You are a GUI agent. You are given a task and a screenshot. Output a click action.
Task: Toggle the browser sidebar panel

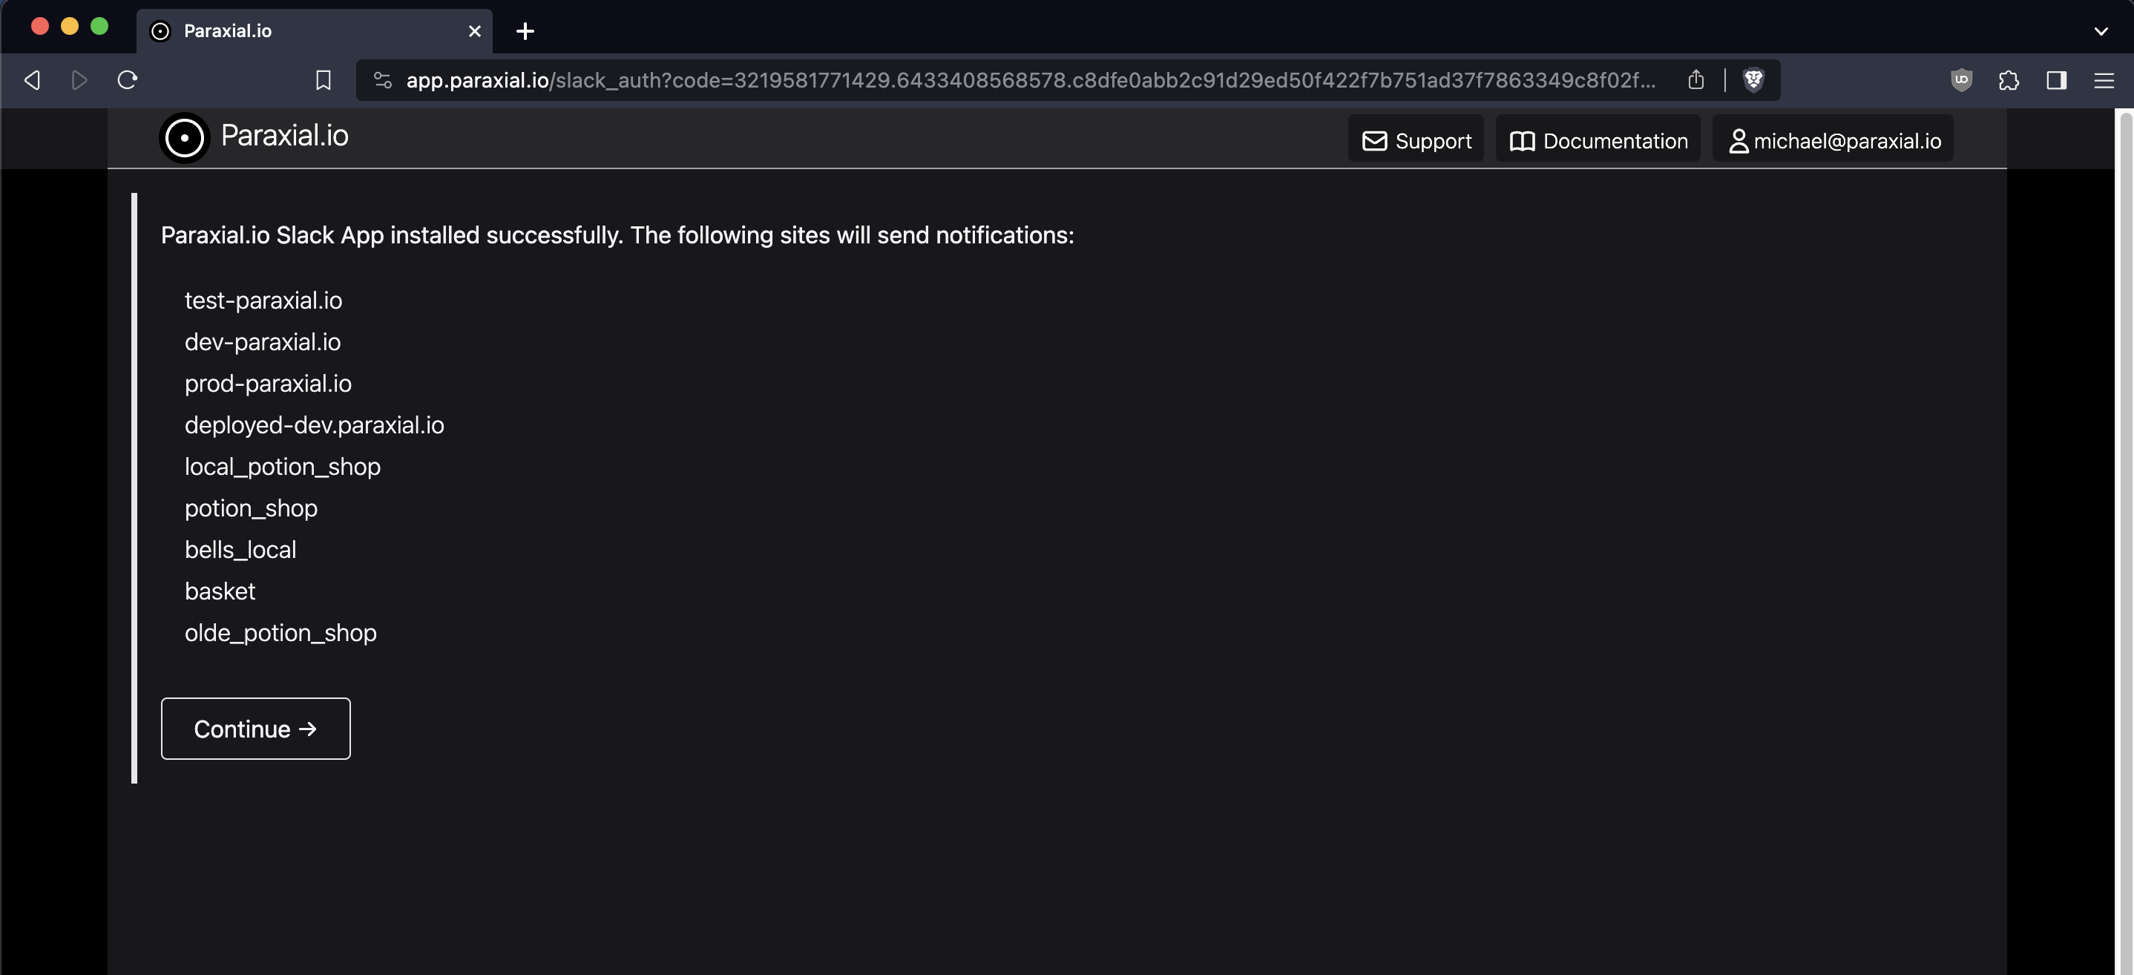[x=2056, y=80]
